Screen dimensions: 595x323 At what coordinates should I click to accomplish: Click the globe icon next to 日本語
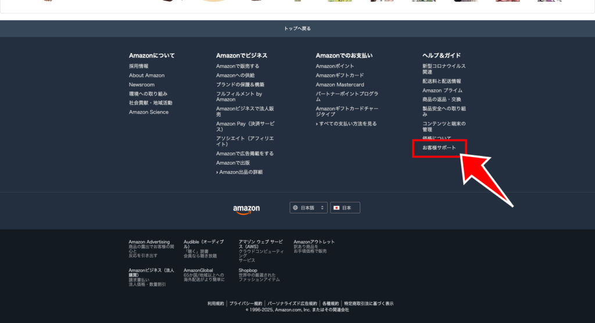[x=295, y=208]
